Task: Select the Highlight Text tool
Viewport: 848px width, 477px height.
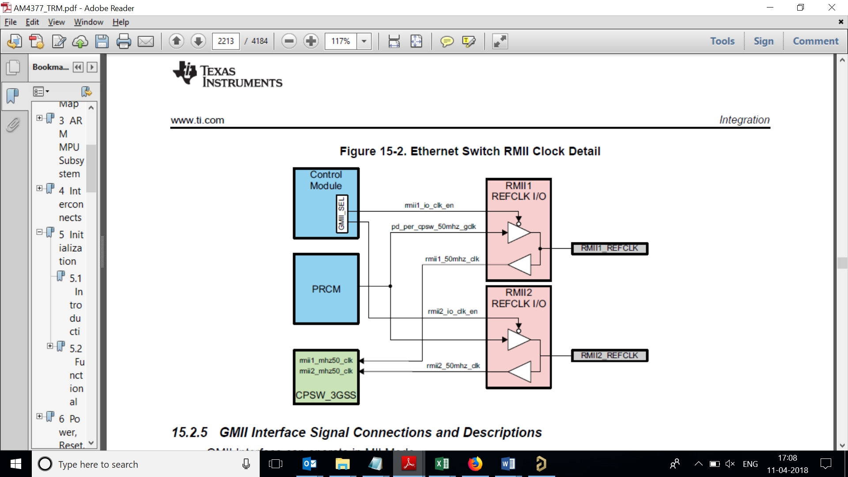Action: [x=469, y=42]
